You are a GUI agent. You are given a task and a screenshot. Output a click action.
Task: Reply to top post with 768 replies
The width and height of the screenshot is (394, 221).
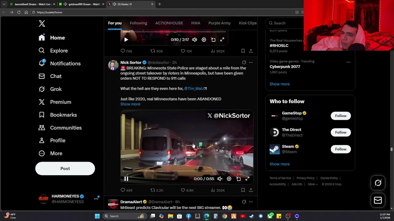pos(126,51)
